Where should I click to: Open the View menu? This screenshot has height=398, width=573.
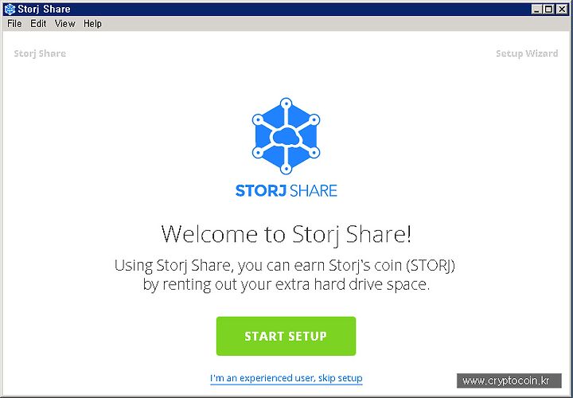[x=65, y=24]
